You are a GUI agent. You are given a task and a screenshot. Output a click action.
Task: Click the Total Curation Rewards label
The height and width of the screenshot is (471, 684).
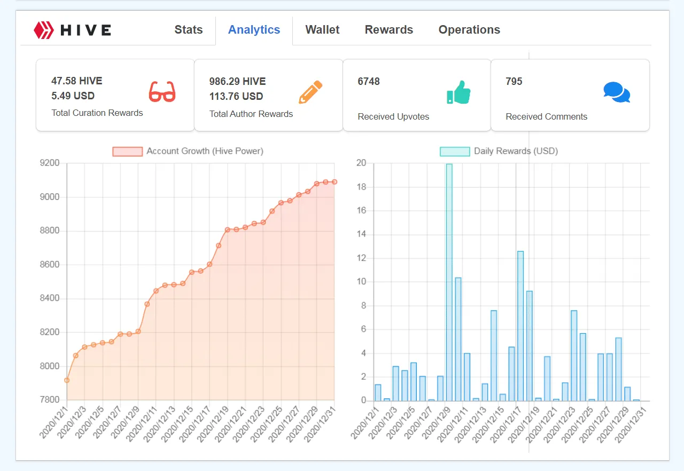(97, 113)
